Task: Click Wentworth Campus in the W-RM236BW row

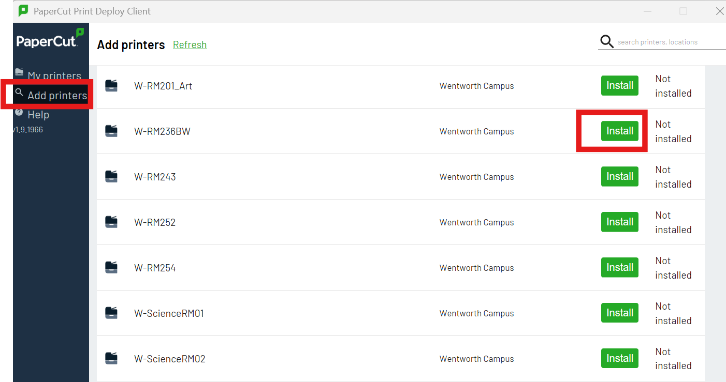Action: tap(476, 131)
